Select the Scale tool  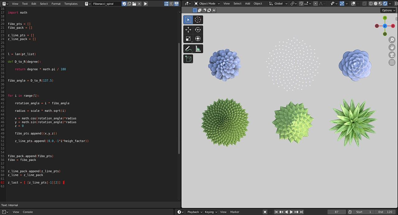[x=188, y=39]
